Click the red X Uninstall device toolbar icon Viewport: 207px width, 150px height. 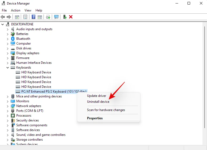pos(71,17)
